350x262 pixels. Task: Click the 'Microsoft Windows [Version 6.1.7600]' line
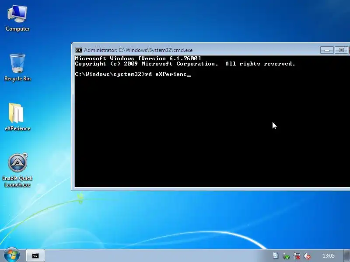(x=138, y=59)
